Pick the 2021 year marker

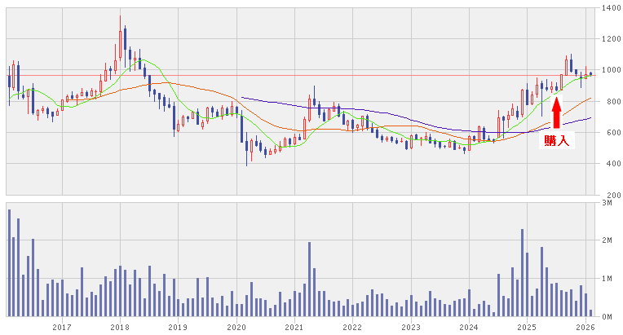coord(294,327)
